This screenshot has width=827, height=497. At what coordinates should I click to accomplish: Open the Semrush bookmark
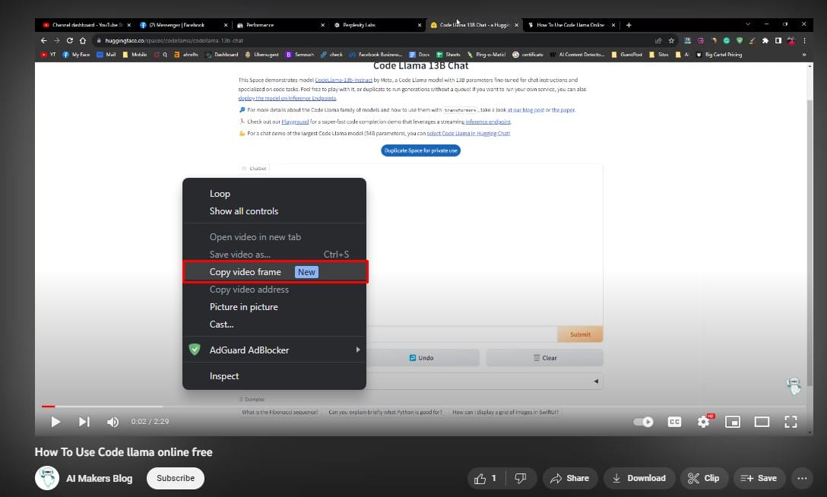coord(299,55)
